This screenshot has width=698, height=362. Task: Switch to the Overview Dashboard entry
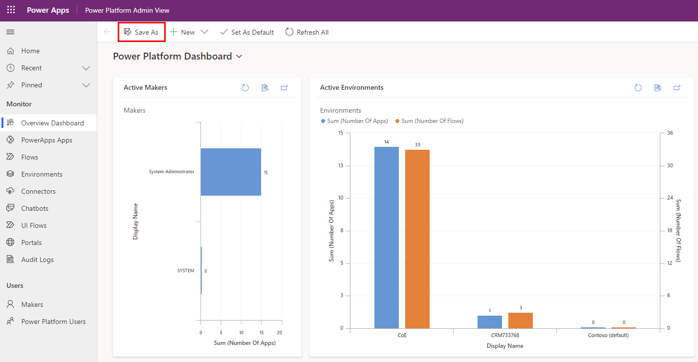click(x=51, y=122)
